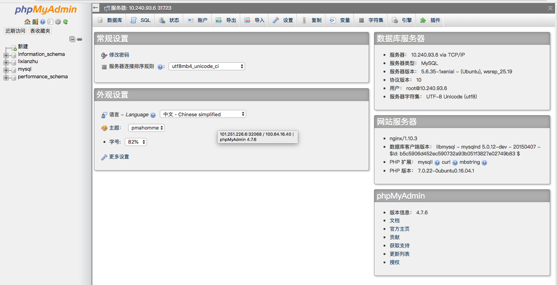Click help icon after mbstring extension
Screen dimensions: 557x285
484,163
